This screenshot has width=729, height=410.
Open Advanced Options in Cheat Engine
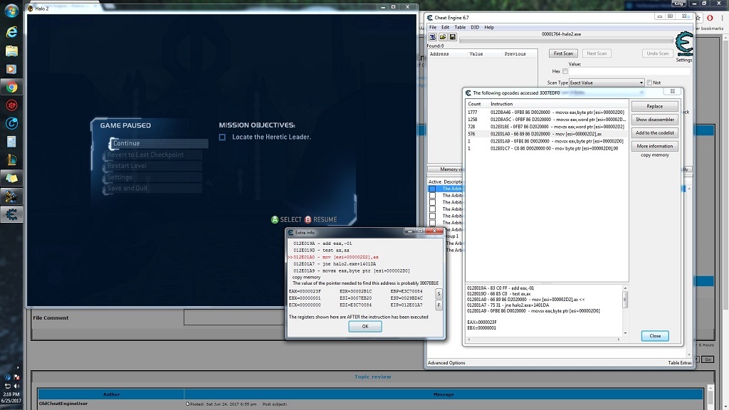446,363
